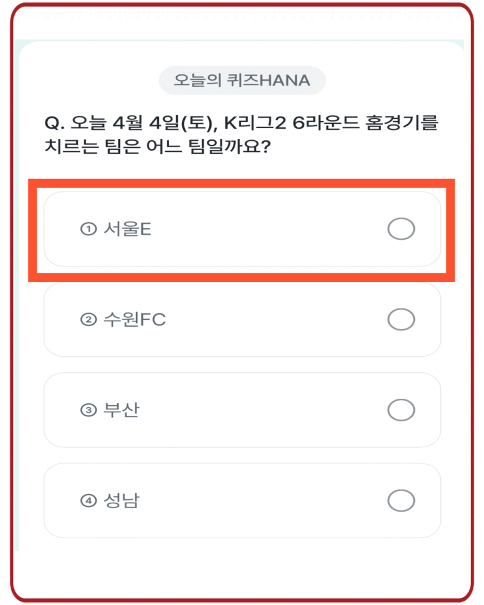The height and width of the screenshot is (605, 484).
Task: Open the 오늘의 퀴즈HANA badge
Action: tap(242, 80)
